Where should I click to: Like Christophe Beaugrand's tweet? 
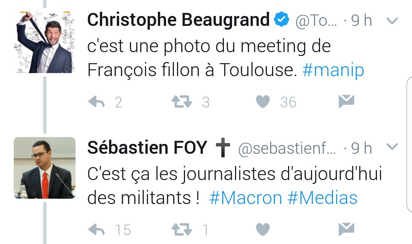(x=262, y=102)
